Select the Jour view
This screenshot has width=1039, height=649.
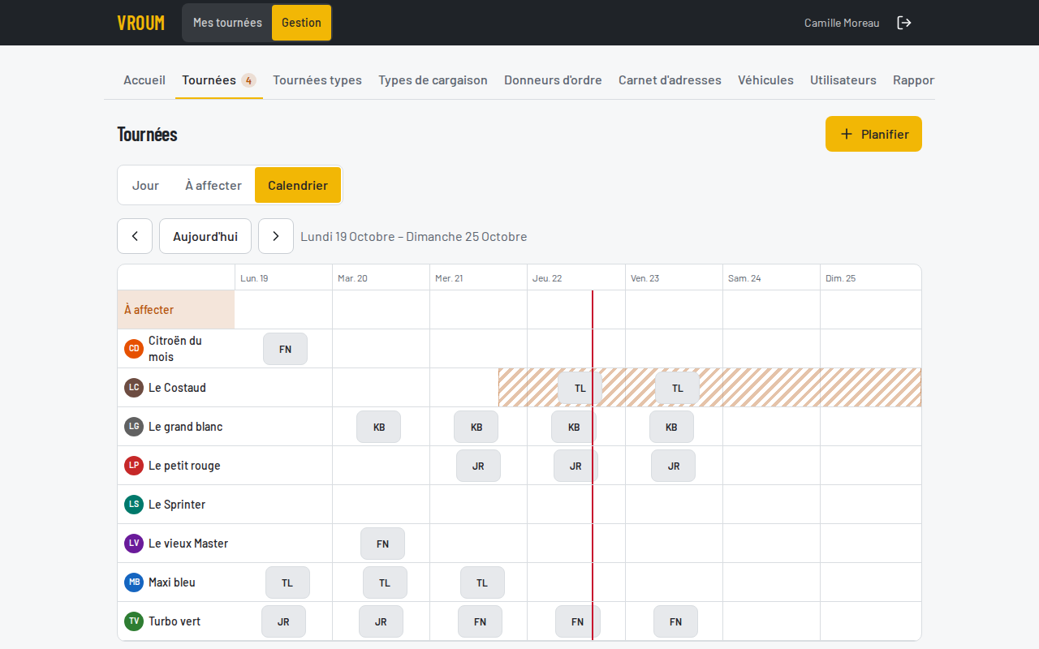(145, 185)
